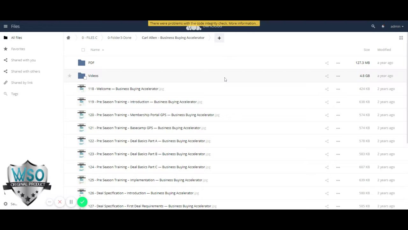Share the file 121 Basecamp GPS
This screenshot has width=408, height=230.
(327, 128)
